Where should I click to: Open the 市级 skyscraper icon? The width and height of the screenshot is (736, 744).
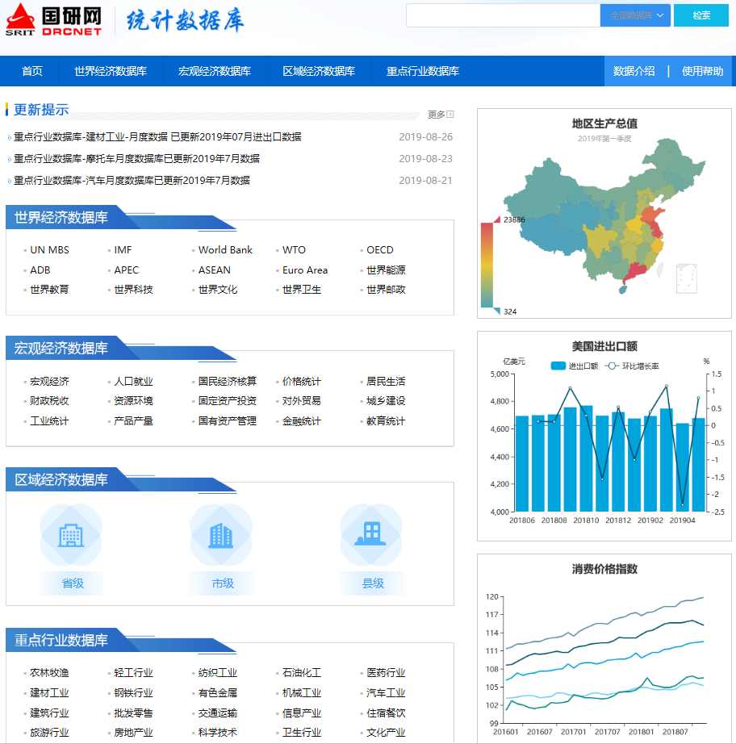pyautogui.click(x=221, y=535)
